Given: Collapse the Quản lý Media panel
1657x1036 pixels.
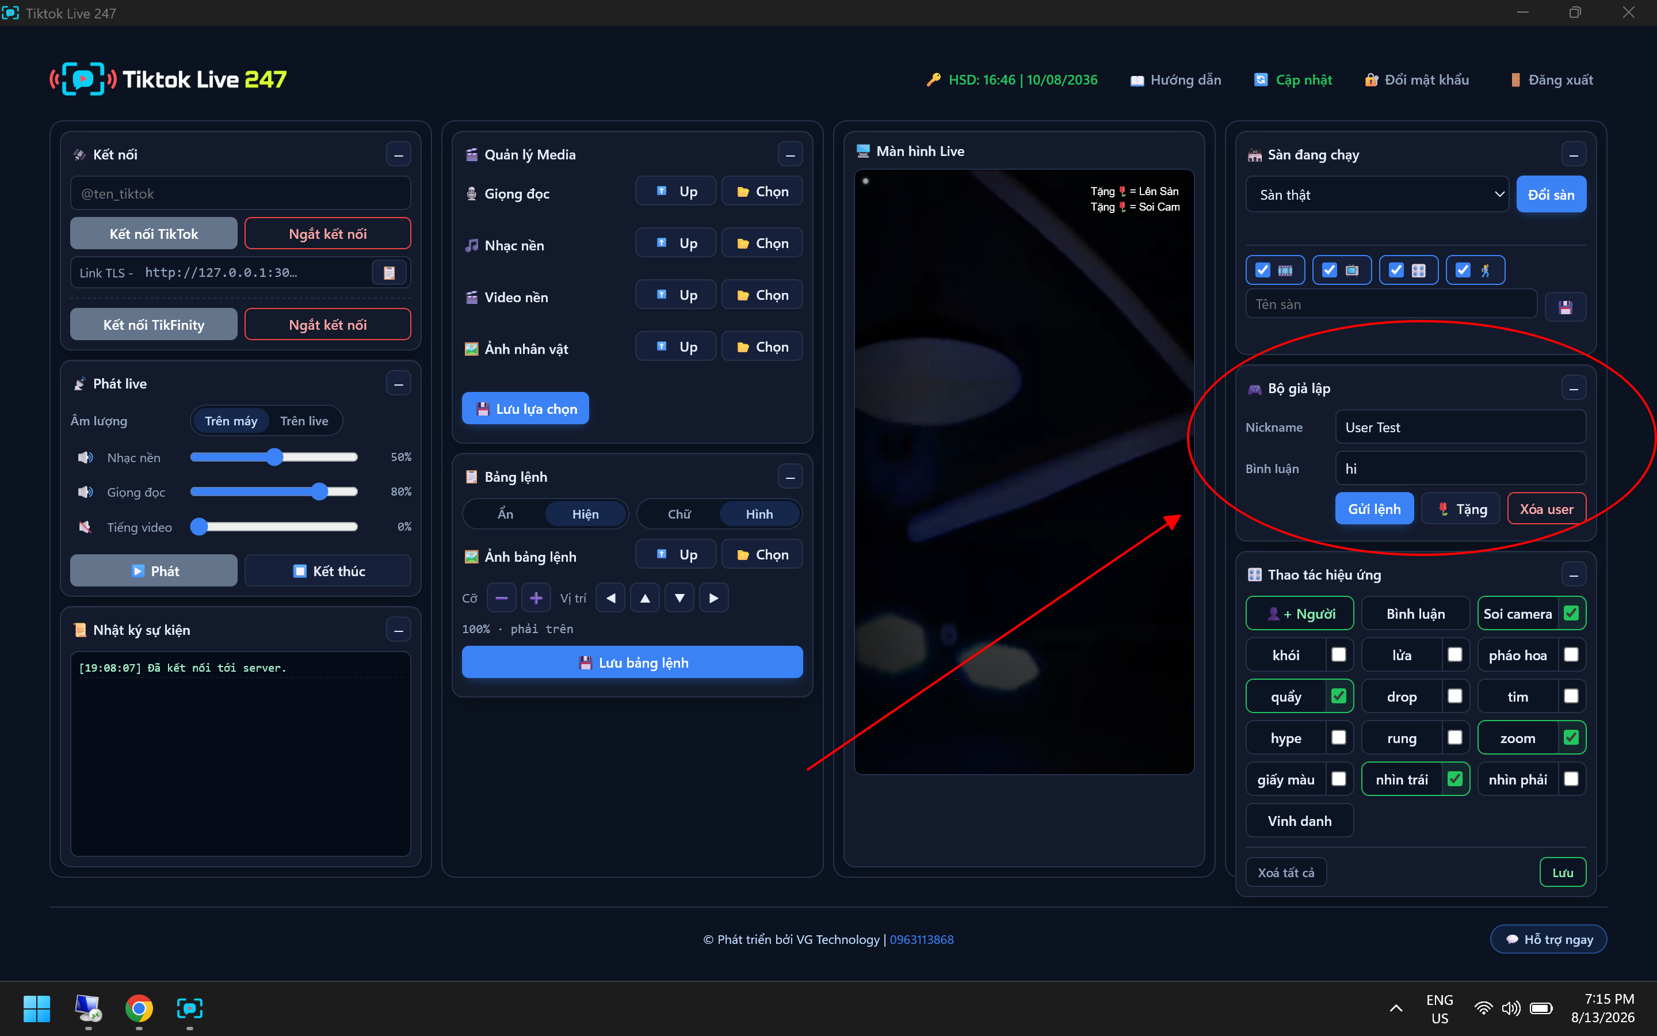Looking at the screenshot, I should click(790, 154).
